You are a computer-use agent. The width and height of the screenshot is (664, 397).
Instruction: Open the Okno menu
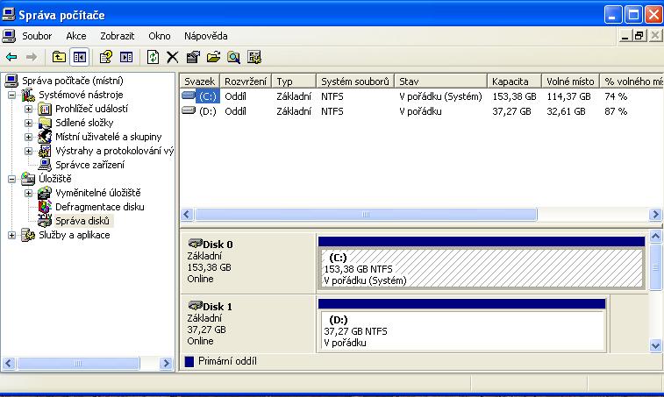coord(160,36)
